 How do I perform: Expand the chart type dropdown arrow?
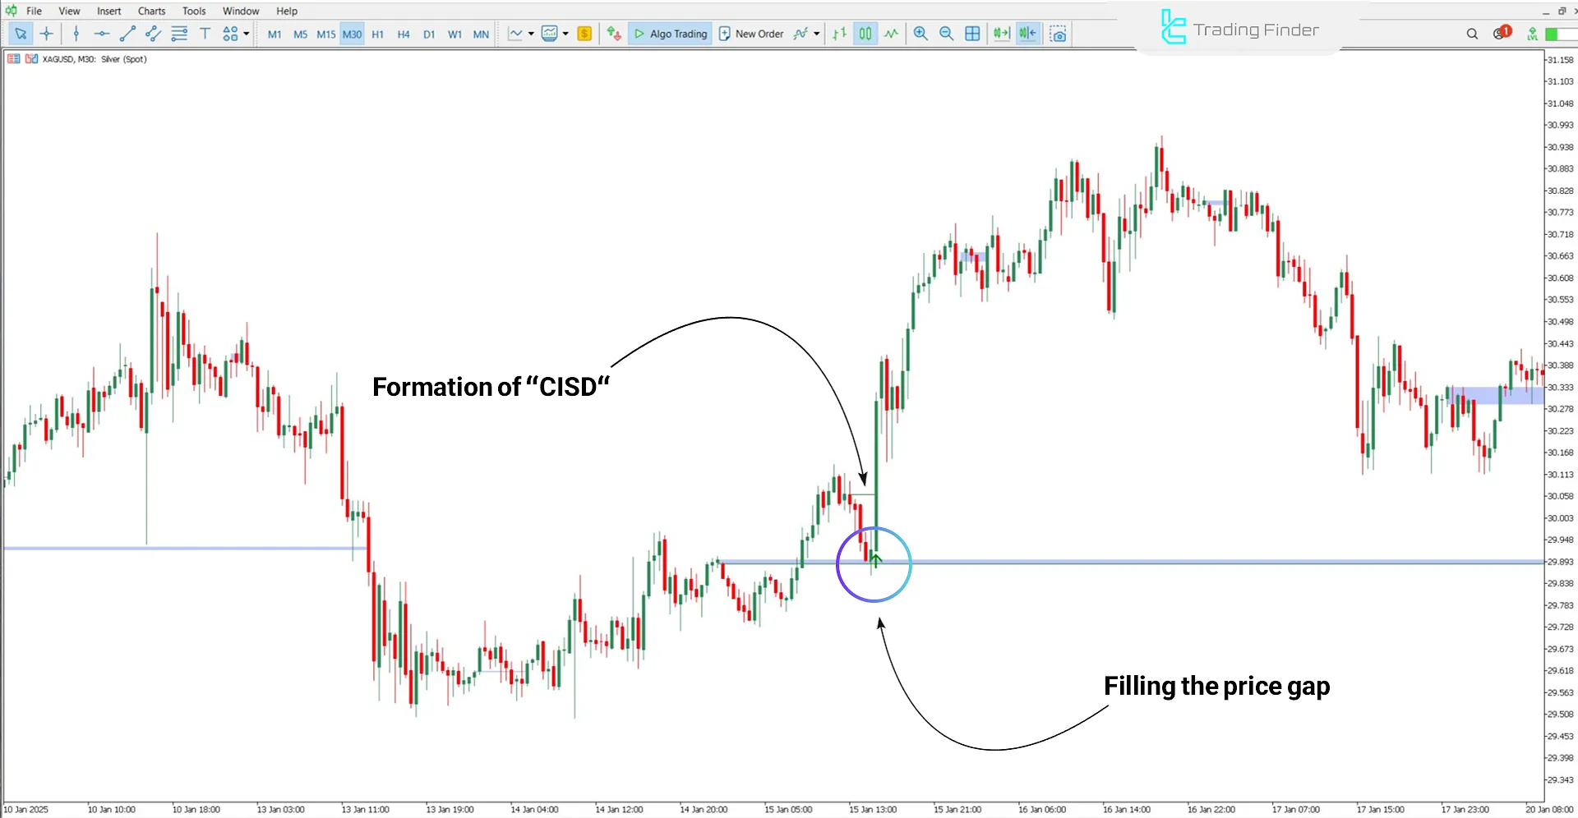tap(531, 34)
